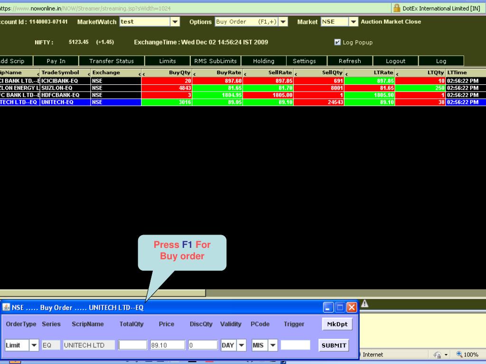Click the warning triangle icon beside order window

[365, 304]
